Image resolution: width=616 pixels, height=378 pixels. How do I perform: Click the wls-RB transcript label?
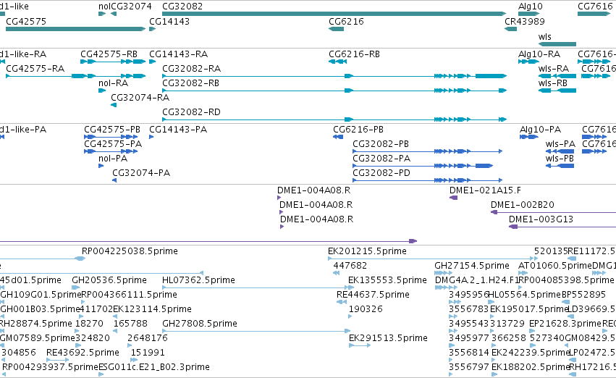point(553,83)
